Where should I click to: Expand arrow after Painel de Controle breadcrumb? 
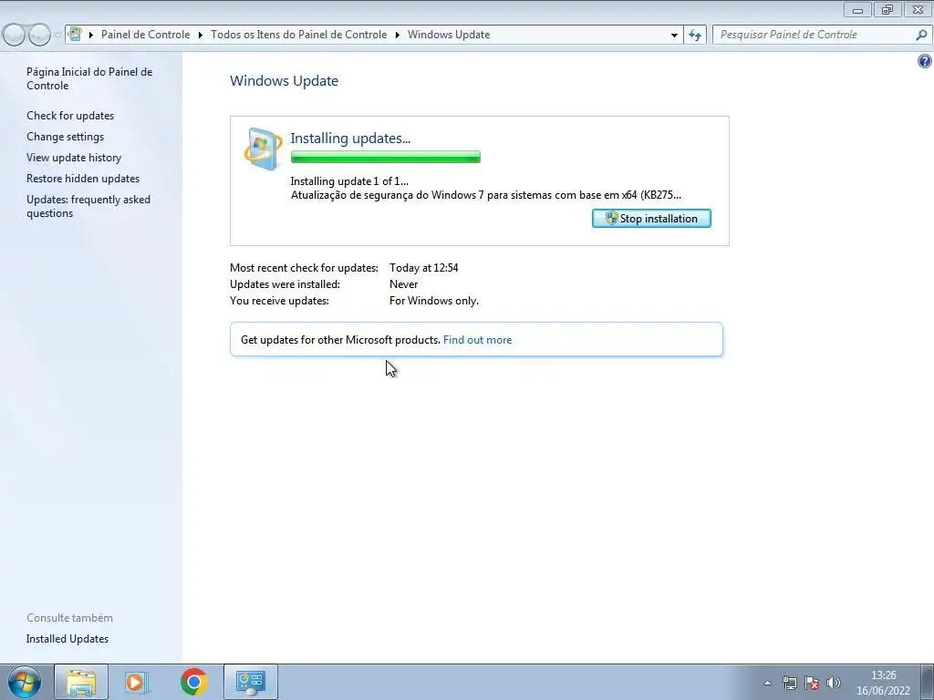[200, 35]
